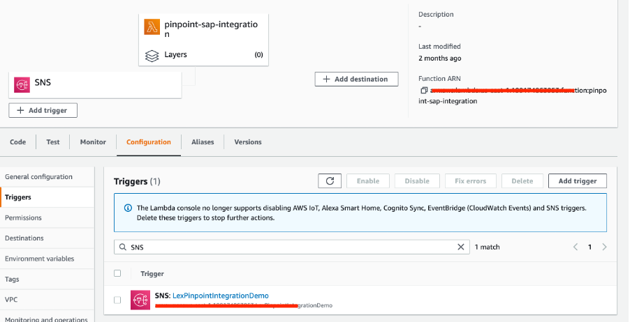Tick the LexPinpointIntegrationDemo trigger checkbox

point(117,300)
